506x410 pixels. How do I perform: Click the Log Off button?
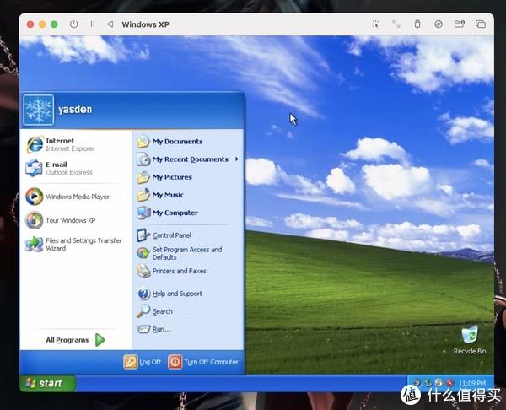pos(143,362)
